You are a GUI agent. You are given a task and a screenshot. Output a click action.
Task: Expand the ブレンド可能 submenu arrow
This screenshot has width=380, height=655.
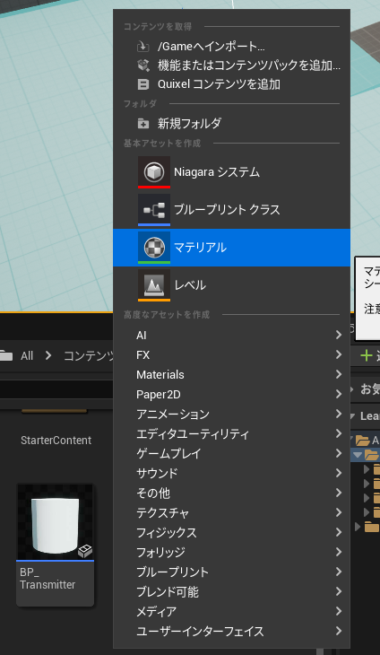[339, 592]
